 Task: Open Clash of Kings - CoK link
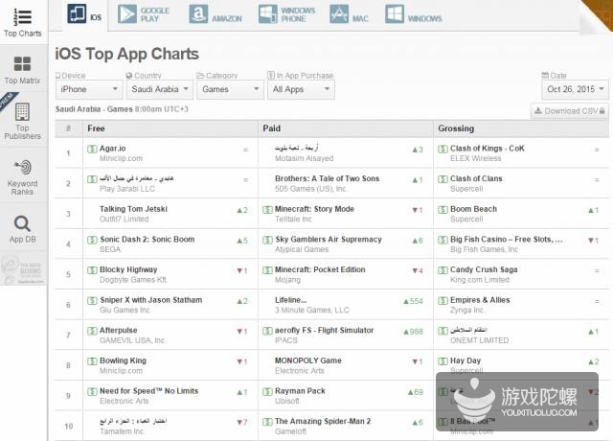tap(488, 149)
